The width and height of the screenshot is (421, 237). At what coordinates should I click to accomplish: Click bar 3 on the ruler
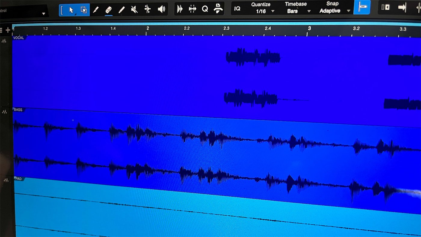[x=309, y=28]
